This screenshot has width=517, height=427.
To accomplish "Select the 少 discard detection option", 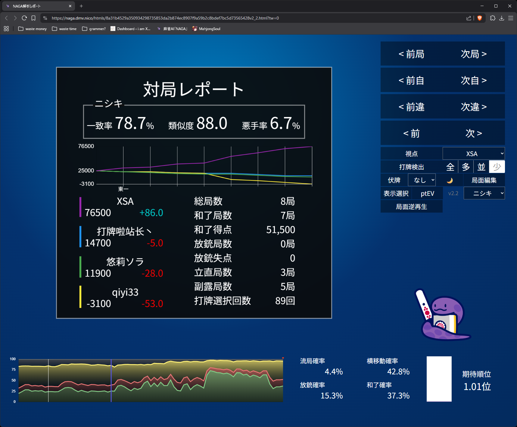I will click(497, 167).
